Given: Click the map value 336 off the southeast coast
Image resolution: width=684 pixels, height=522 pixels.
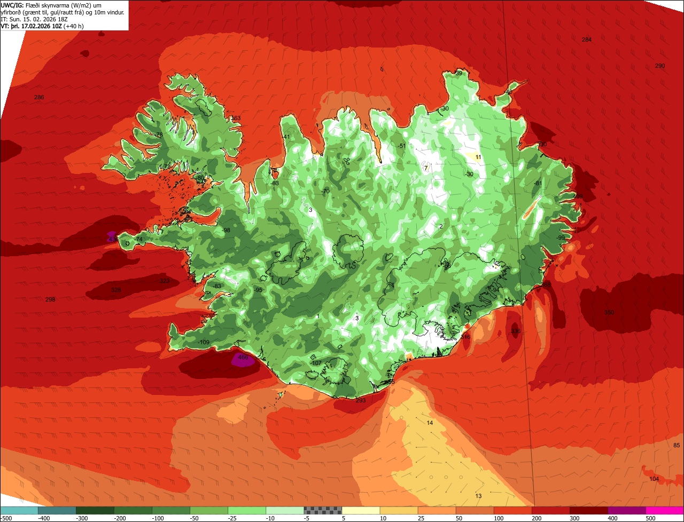Looking at the screenshot, I should (x=516, y=331).
